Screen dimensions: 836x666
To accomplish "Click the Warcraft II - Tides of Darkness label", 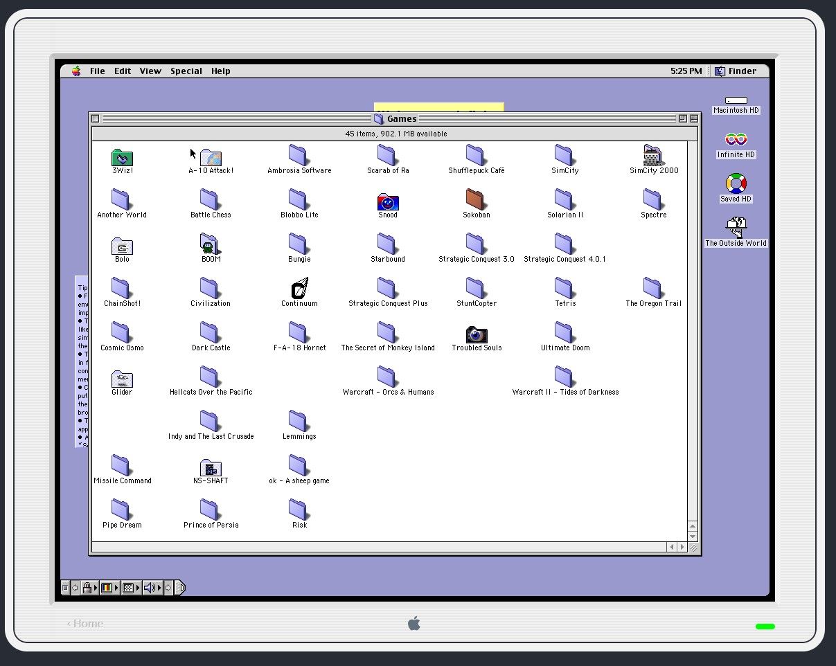I will point(565,392).
